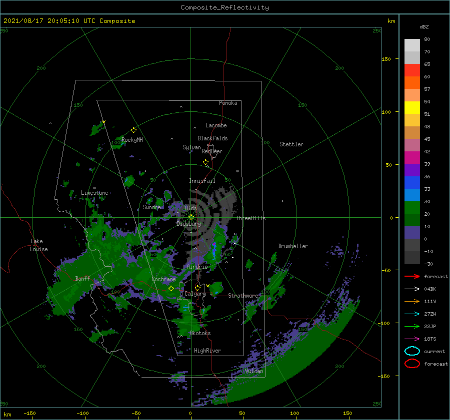This screenshot has width=450, height=420.
Task: Click the Drumheller label
Action: [293, 246]
